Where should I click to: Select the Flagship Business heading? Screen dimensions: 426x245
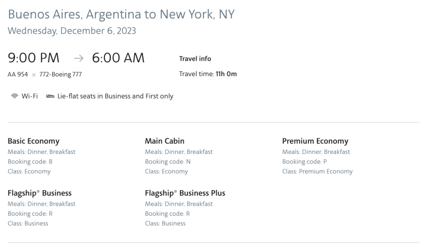[39, 193]
